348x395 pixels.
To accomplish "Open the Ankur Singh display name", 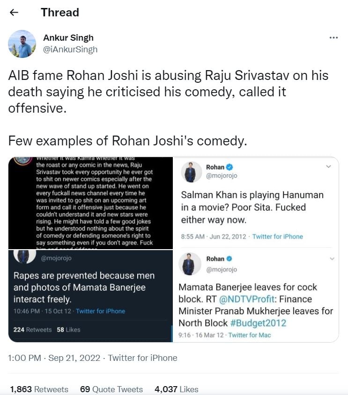I will 68,37.
